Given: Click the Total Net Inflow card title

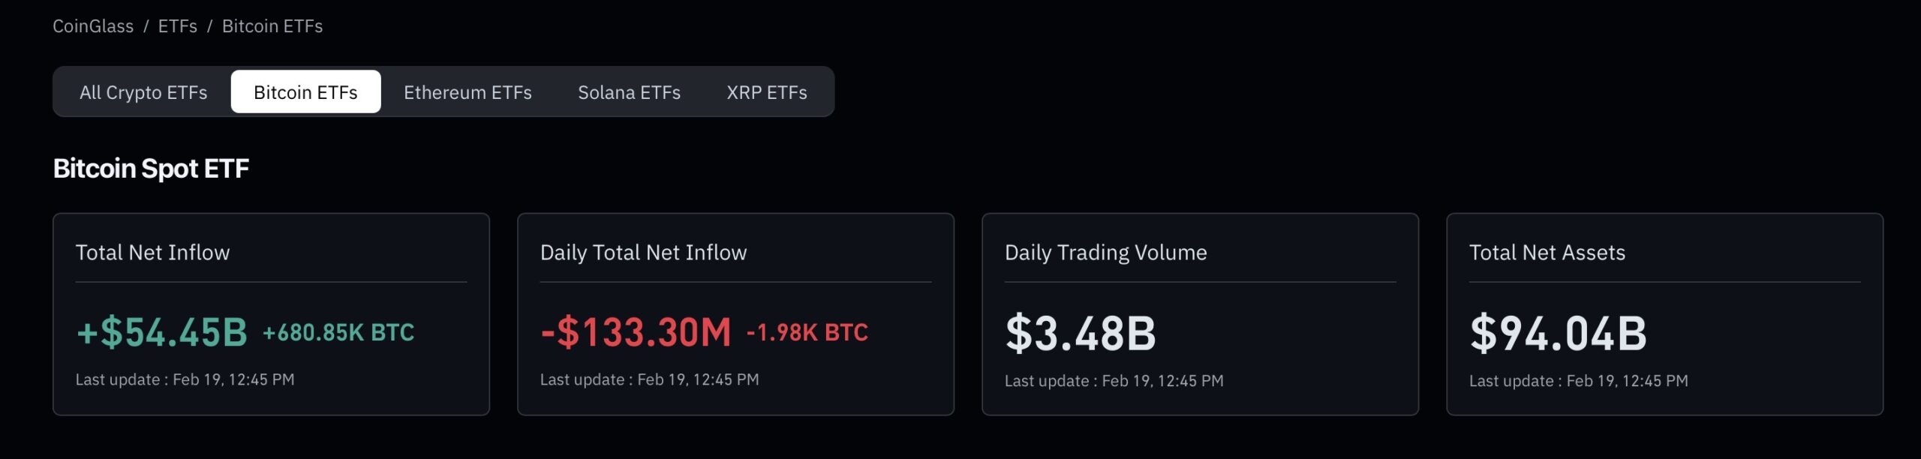Looking at the screenshot, I should (153, 253).
